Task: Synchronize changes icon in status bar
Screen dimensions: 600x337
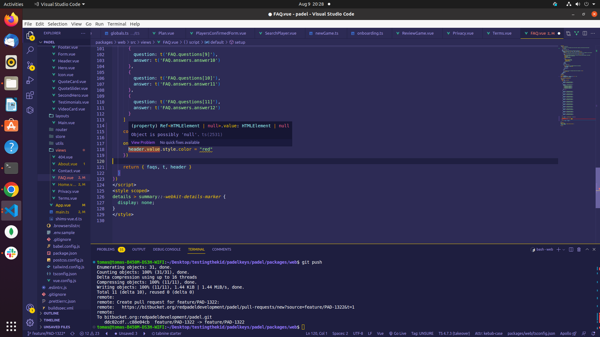Action: [72, 333]
